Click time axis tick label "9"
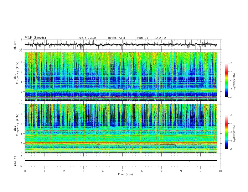The image size is (248, 192). (x=201, y=171)
